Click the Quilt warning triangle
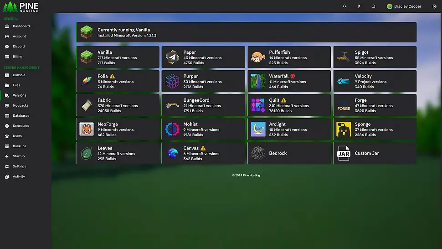Image resolution: width=442 pixels, height=249 pixels. coord(283,100)
